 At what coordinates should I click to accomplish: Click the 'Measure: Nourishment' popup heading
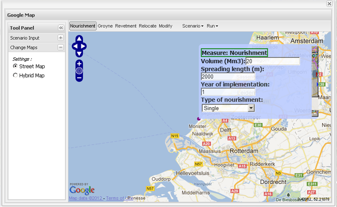pyautogui.click(x=234, y=53)
